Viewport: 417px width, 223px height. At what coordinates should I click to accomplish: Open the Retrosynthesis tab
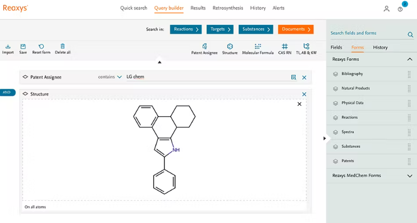pyautogui.click(x=228, y=8)
